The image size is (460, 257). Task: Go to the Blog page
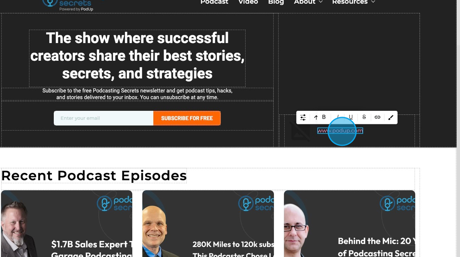[x=276, y=2]
